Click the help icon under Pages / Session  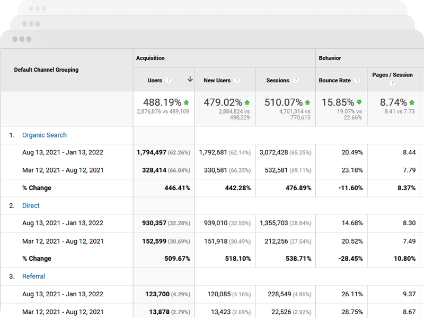tap(393, 83)
